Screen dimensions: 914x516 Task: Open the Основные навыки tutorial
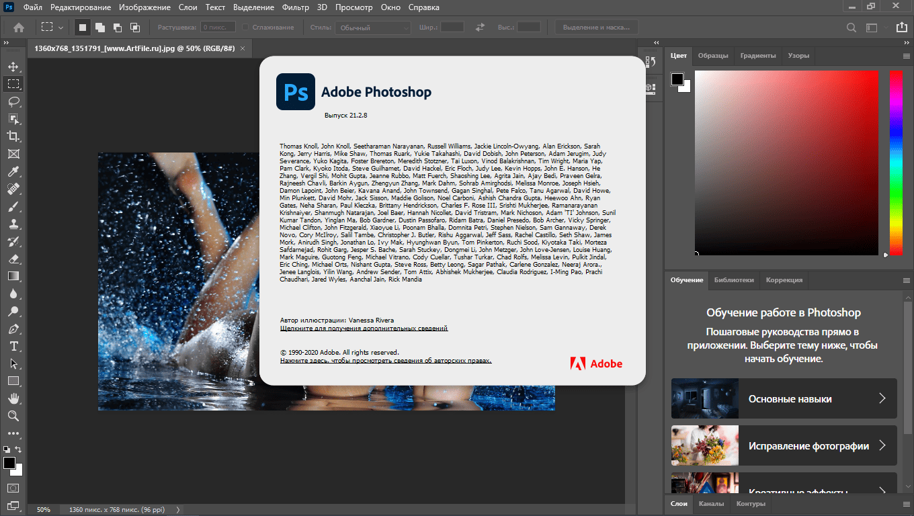point(784,398)
